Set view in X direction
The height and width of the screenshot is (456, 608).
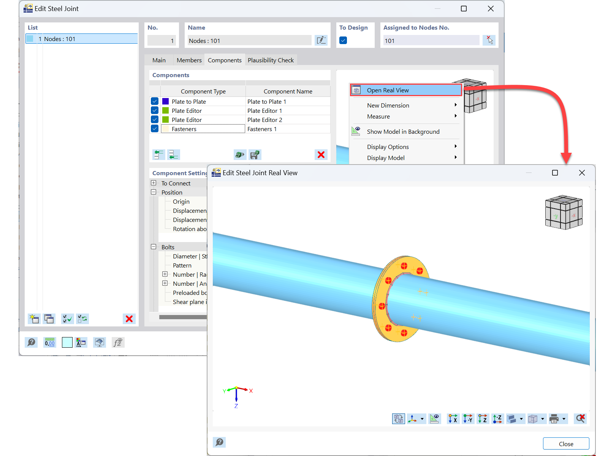pos(453,419)
